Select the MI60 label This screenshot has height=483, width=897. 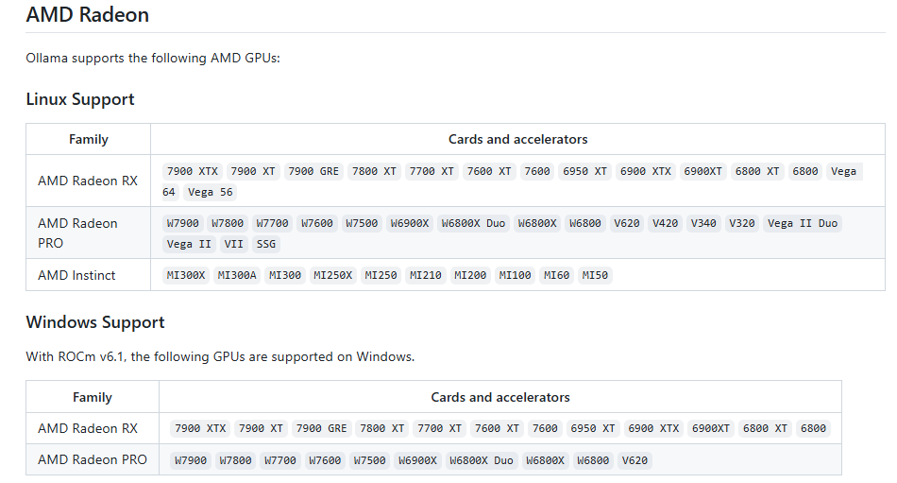point(556,275)
